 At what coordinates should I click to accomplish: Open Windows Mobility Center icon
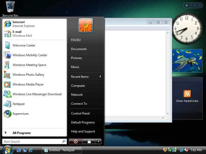tap(7, 55)
